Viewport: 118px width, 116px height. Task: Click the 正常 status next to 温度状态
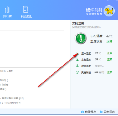point(109,42)
